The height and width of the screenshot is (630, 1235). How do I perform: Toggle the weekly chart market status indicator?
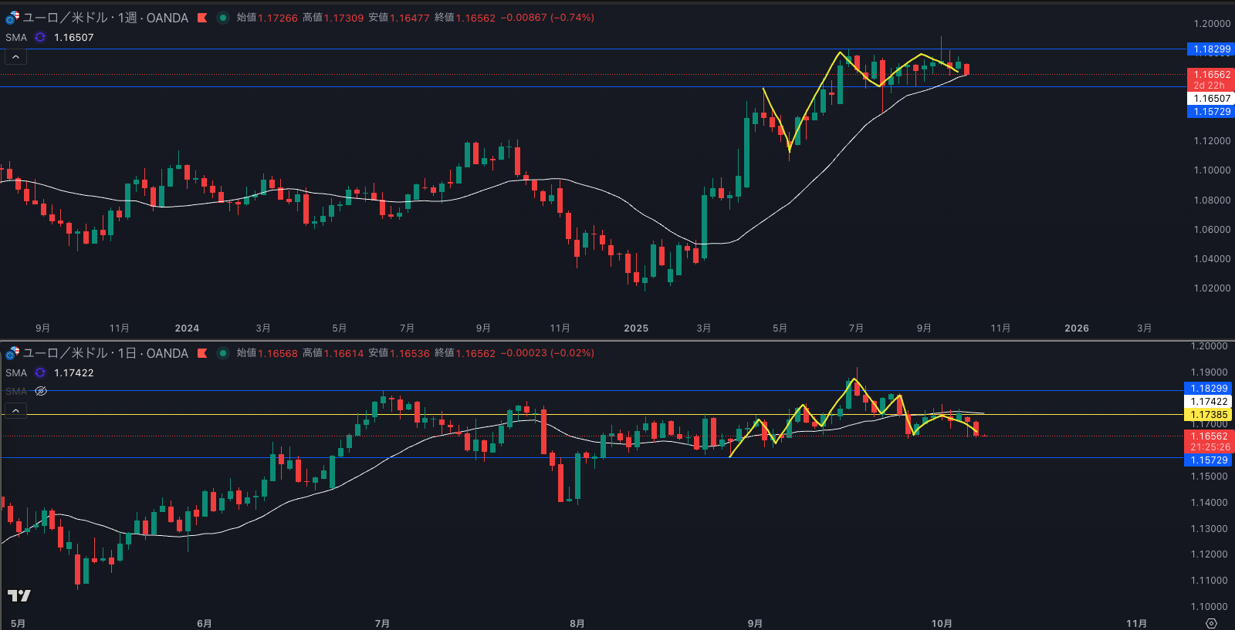pos(223,18)
